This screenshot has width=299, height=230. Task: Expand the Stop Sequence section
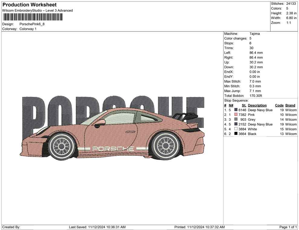(237, 100)
